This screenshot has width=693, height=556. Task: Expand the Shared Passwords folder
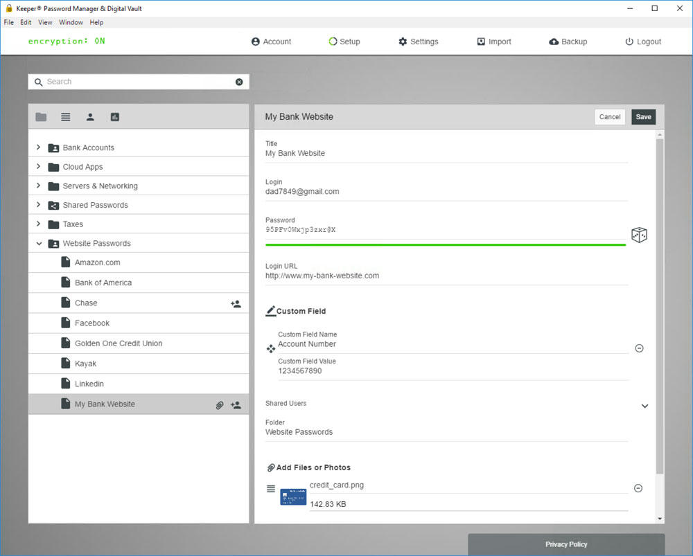click(x=38, y=204)
